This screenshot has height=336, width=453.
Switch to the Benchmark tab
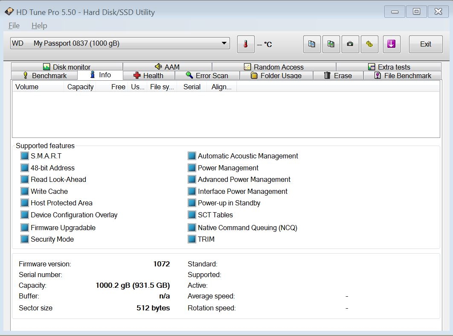pyautogui.click(x=44, y=76)
